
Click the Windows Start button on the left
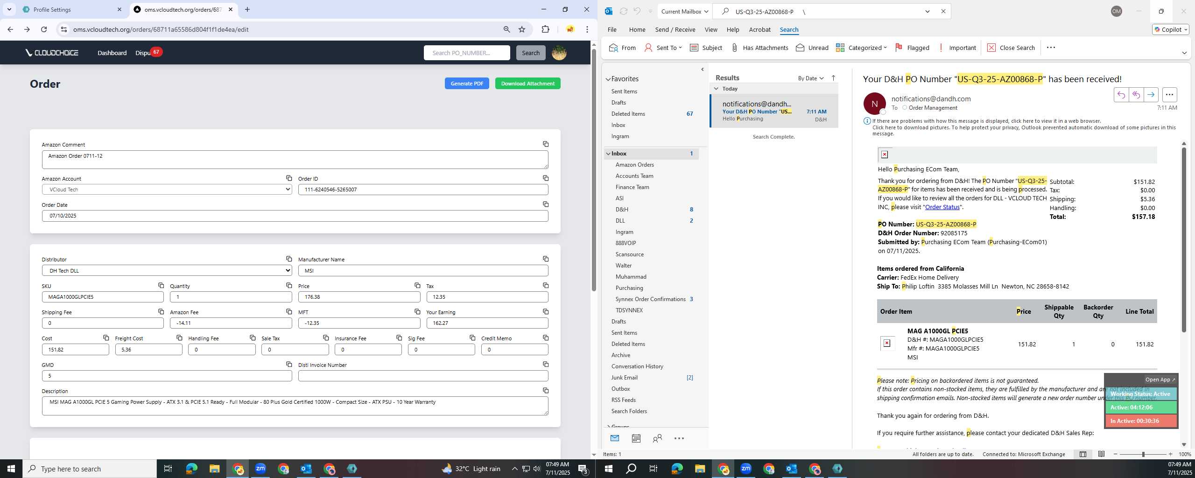click(x=11, y=469)
